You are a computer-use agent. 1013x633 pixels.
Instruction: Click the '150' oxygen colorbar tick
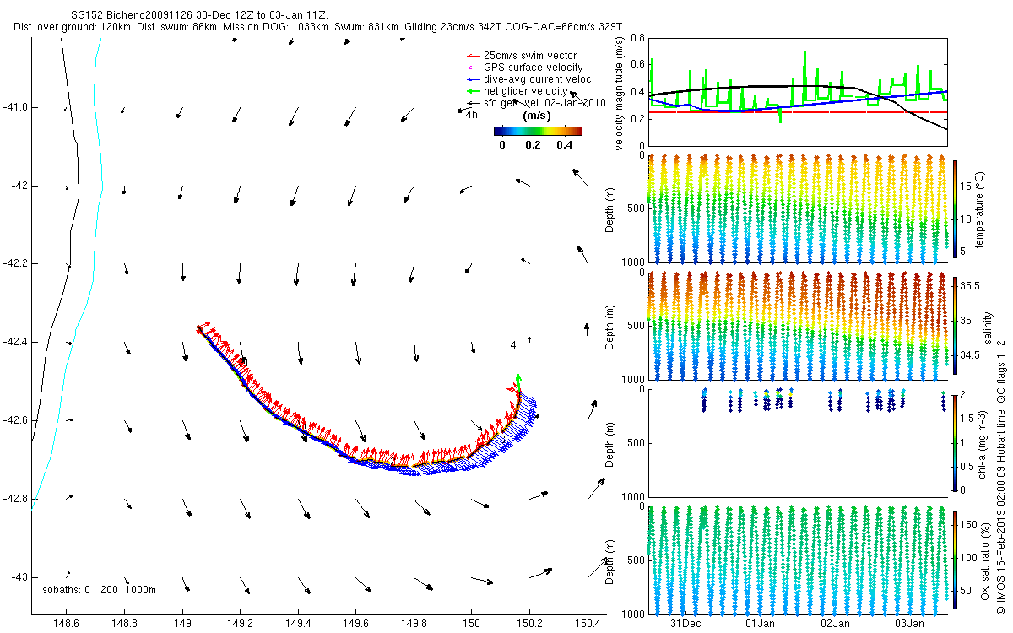coord(968,525)
